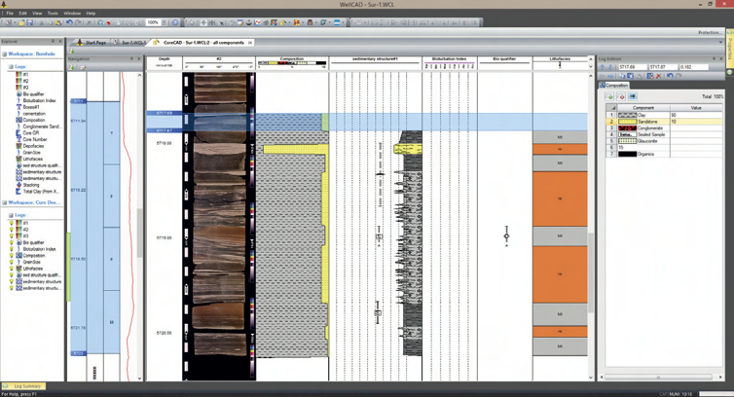The width and height of the screenshot is (734, 397).
Task: Click the Conglomerate red pattern swatch
Action: [627, 128]
